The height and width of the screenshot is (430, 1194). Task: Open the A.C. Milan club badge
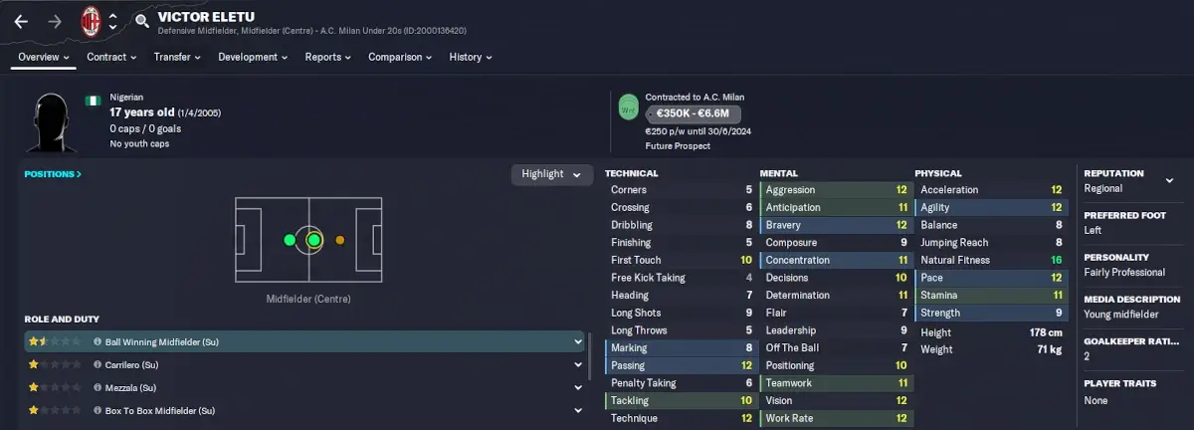(x=91, y=20)
